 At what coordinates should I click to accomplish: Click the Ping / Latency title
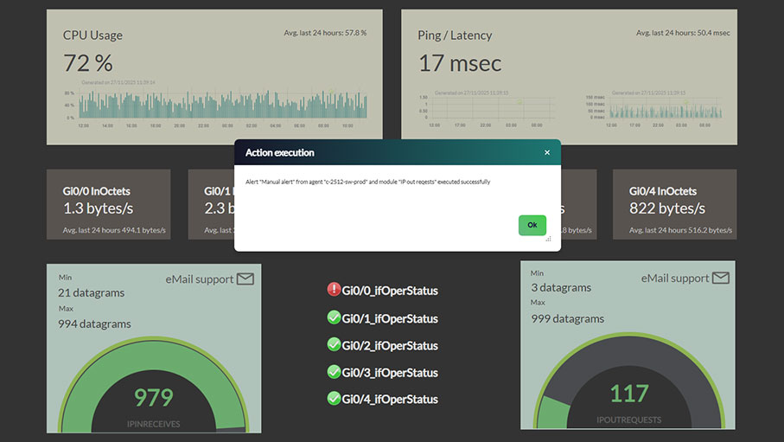[x=455, y=35]
